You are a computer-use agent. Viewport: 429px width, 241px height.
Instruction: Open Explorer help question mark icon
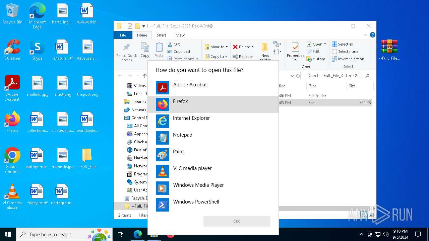(372, 35)
